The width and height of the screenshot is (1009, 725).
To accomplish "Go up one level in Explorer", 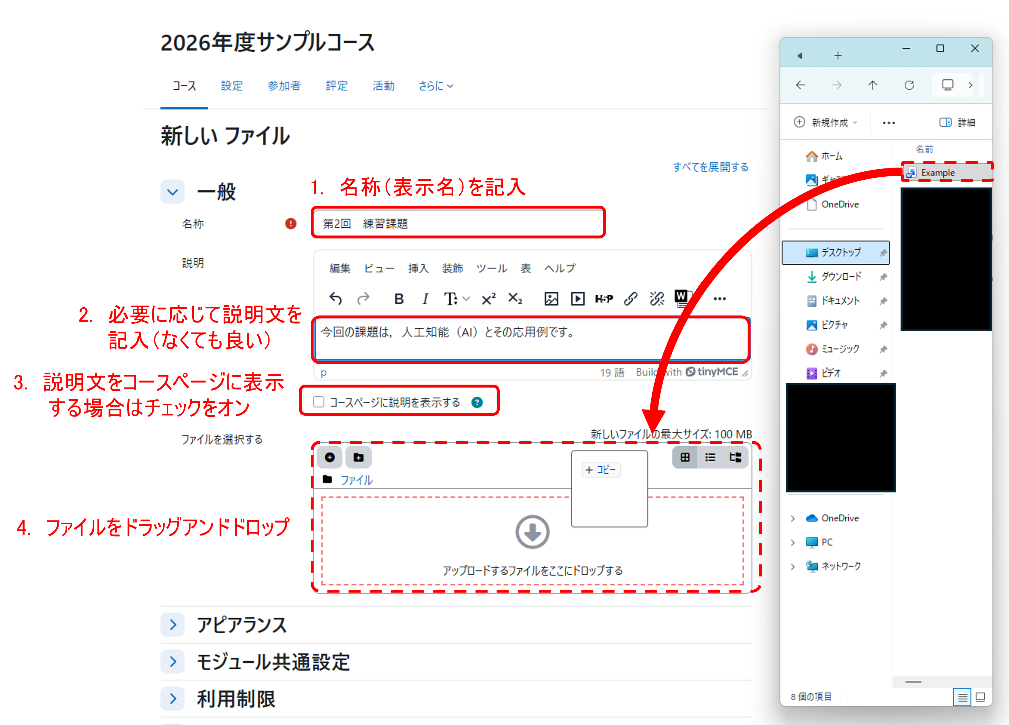I will pos(873,85).
